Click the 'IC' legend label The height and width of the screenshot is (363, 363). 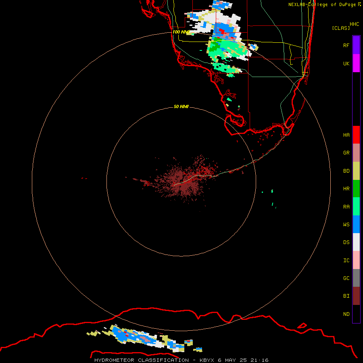[346, 261]
